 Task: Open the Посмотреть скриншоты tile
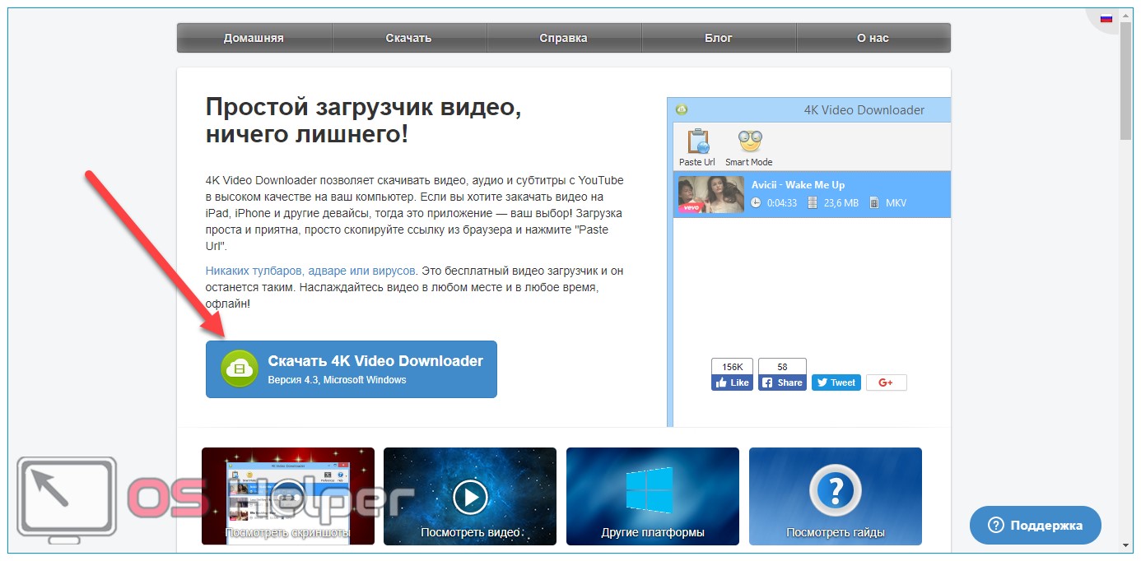pyautogui.click(x=288, y=496)
